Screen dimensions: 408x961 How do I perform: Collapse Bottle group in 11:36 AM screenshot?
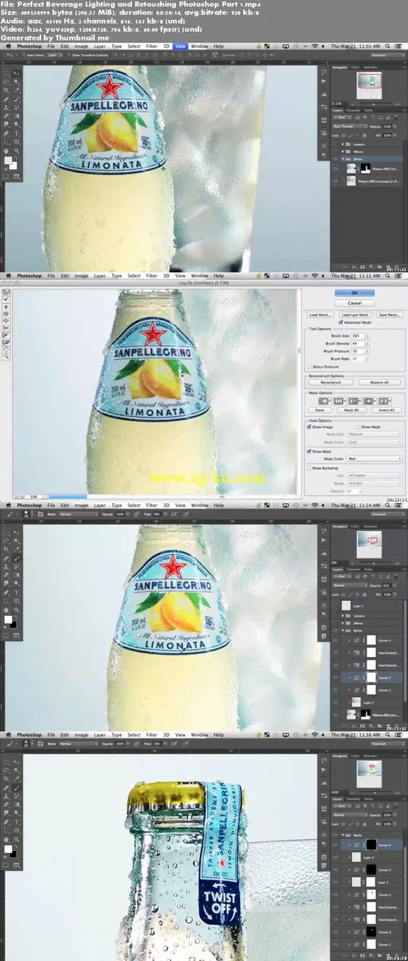[343, 835]
